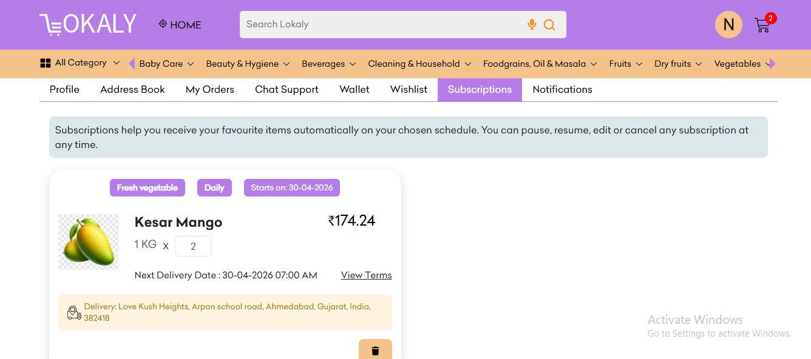Open the Profile tab
The width and height of the screenshot is (811, 359).
64,90
